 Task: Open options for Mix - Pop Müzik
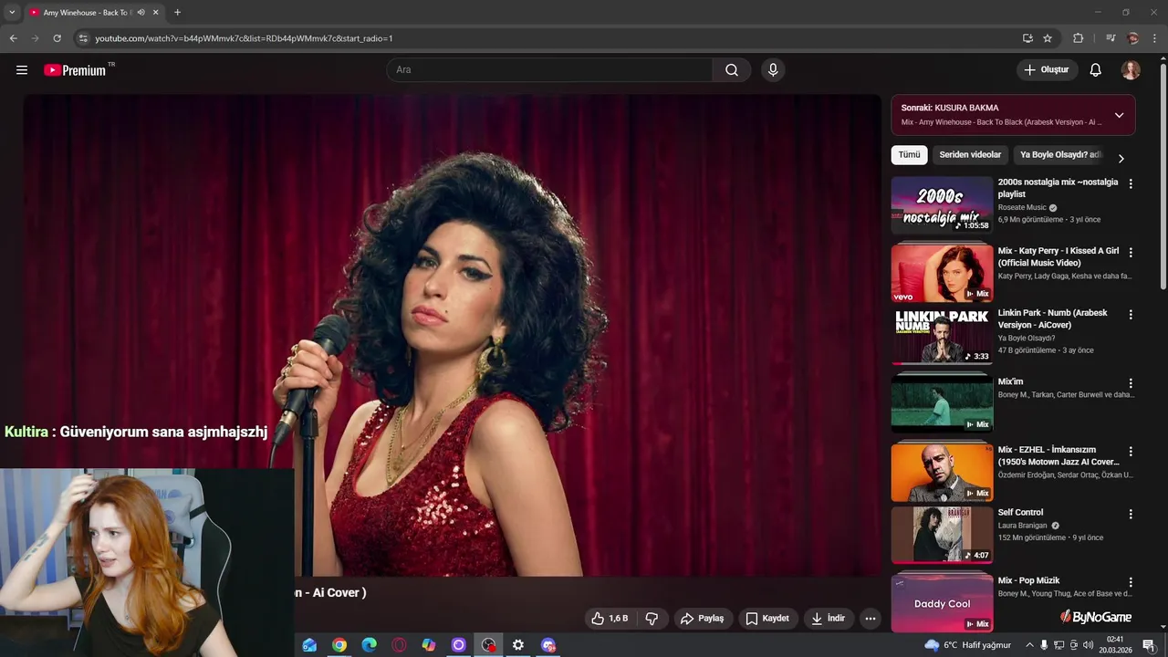(1131, 582)
